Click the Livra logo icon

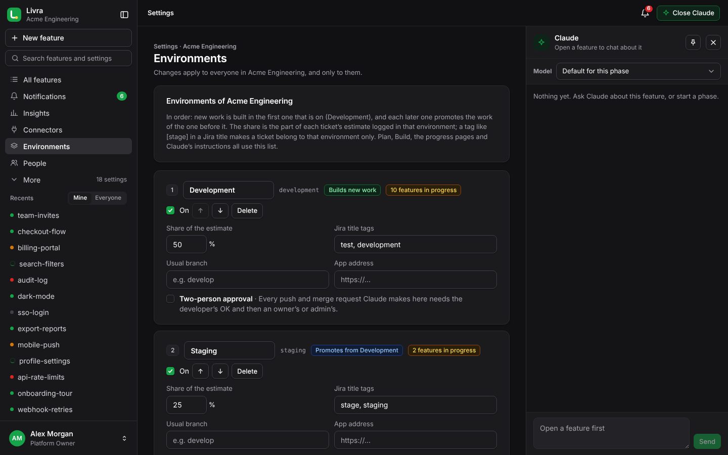(14, 15)
